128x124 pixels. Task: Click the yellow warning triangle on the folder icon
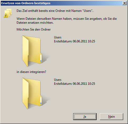6,16
